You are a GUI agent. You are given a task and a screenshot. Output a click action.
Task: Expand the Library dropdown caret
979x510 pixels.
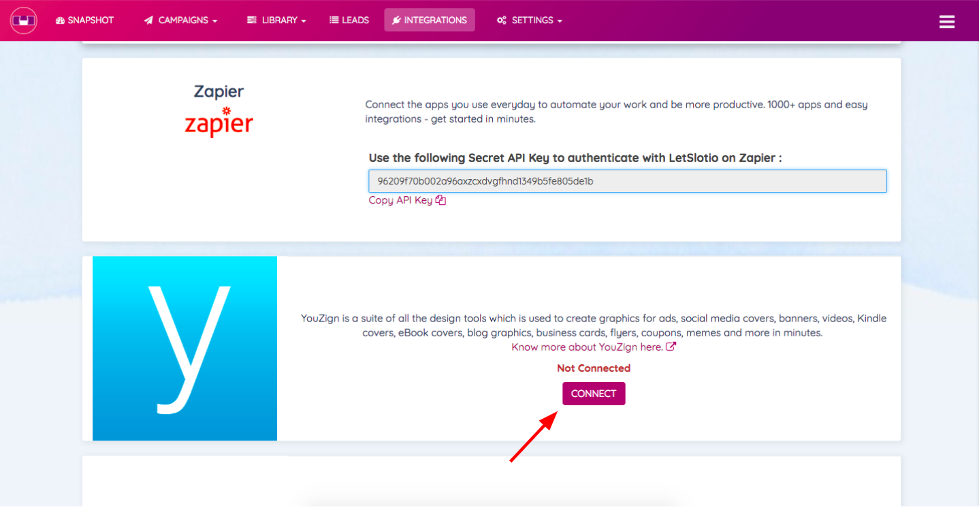304,21
